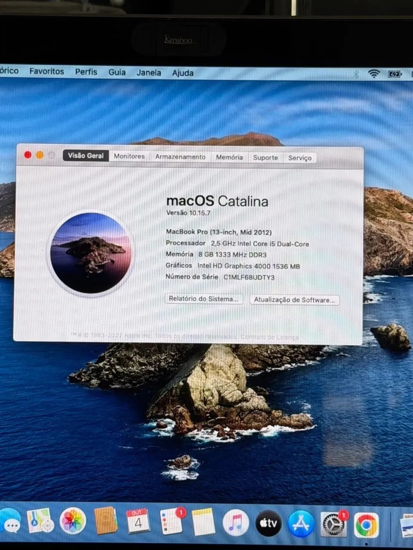Image resolution: width=413 pixels, height=550 pixels.
Task: Open the Notes app in the Dock
Action: 203,522
